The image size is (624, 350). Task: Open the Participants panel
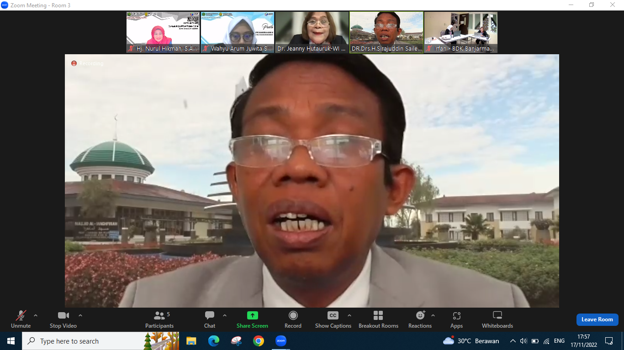pos(159,319)
